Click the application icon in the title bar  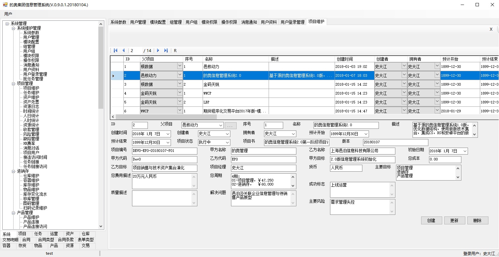pos(5,5)
